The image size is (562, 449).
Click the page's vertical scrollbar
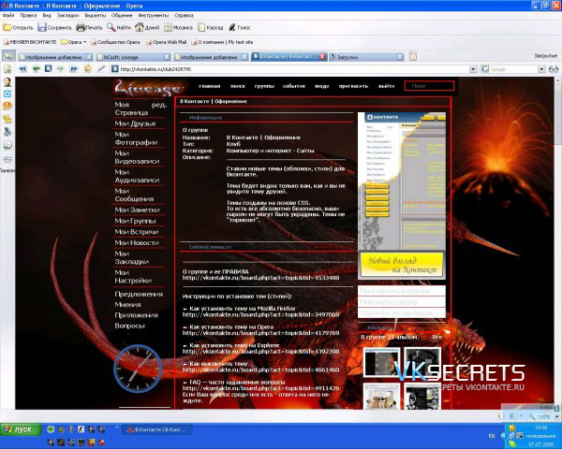click(x=558, y=242)
